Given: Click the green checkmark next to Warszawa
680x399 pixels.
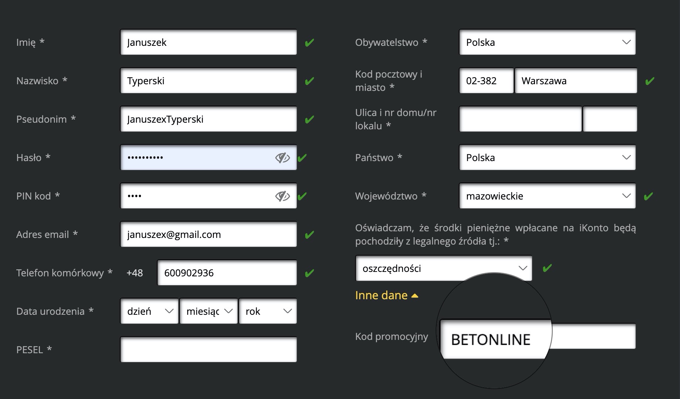Looking at the screenshot, I should point(650,81).
